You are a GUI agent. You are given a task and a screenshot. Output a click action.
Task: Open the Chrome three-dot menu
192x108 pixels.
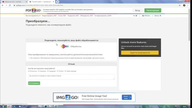click(188, 5)
